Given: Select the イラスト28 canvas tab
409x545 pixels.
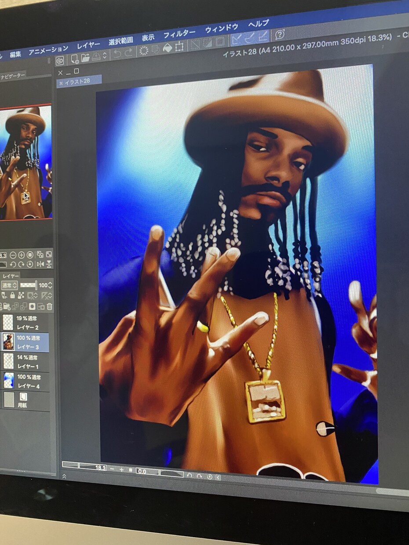Looking at the screenshot, I should (79, 81).
